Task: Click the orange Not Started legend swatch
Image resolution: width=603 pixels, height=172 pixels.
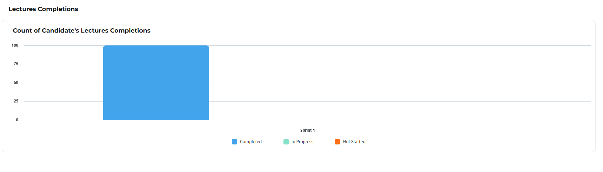Action: (337, 142)
